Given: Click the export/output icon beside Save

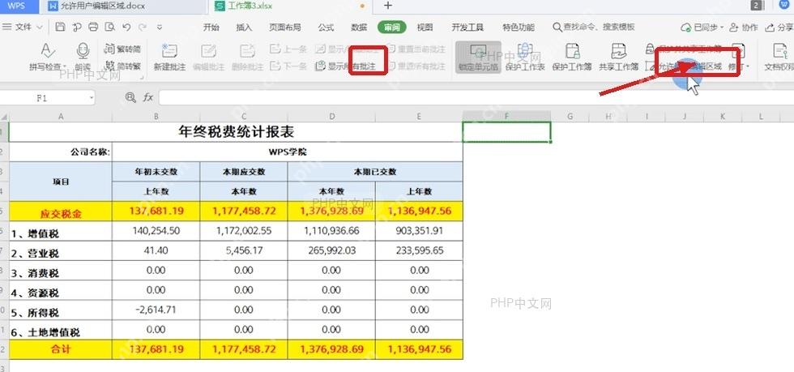Looking at the screenshot, I should [76, 27].
